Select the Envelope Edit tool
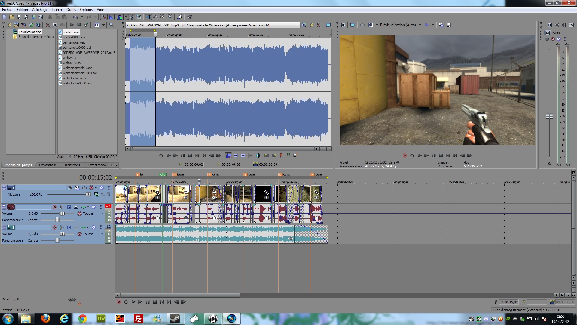 click(155, 17)
